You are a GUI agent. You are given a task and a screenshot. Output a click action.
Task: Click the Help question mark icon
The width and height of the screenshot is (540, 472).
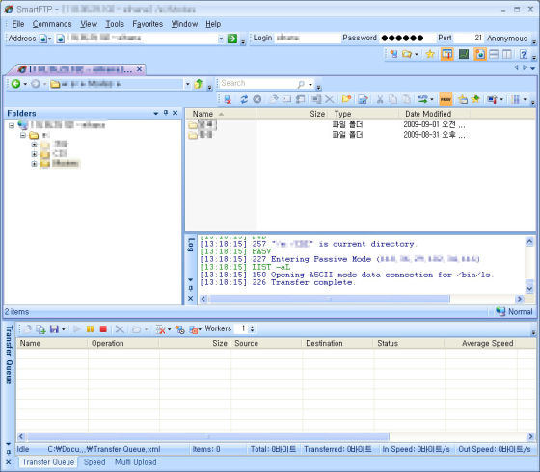[x=524, y=54]
